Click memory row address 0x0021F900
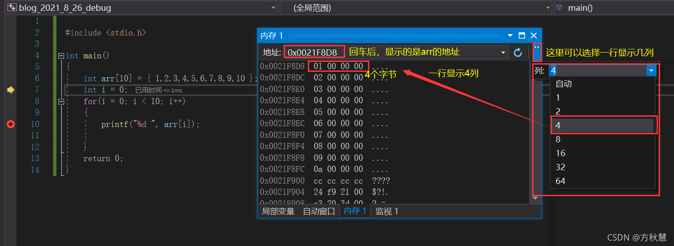The image size is (674, 246). (x=282, y=181)
